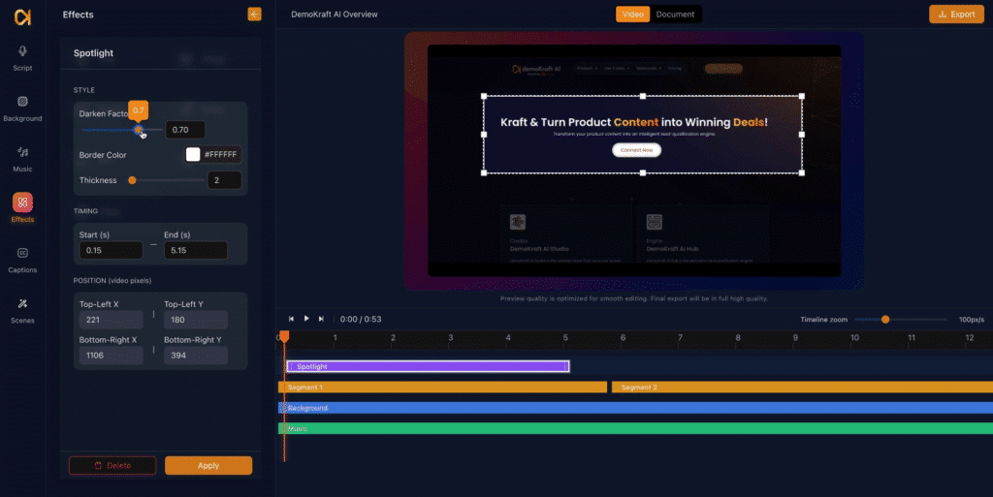993x497 pixels.
Task: Click the orange back arrow in Effects header
Action: point(254,15)
